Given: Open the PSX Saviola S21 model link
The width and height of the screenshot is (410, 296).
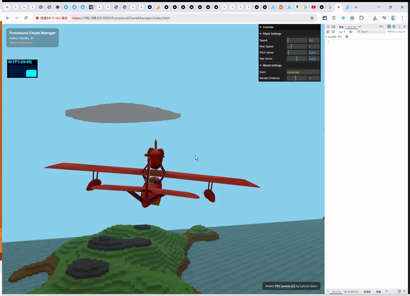Looking at the screenshot, I should 285,286.
